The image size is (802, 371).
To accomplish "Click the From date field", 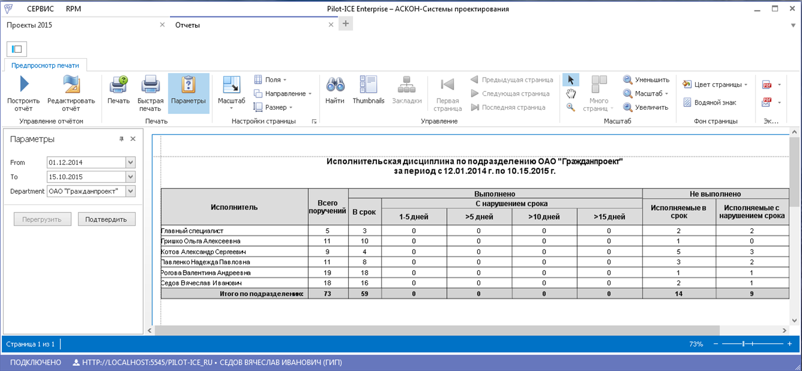I will tap(86, 163).
